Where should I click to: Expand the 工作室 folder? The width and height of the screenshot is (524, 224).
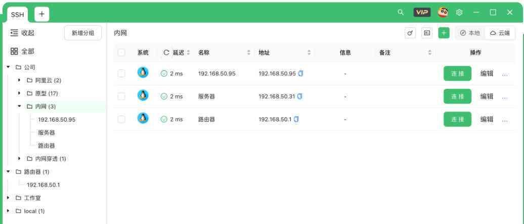(x=9, y=198)
